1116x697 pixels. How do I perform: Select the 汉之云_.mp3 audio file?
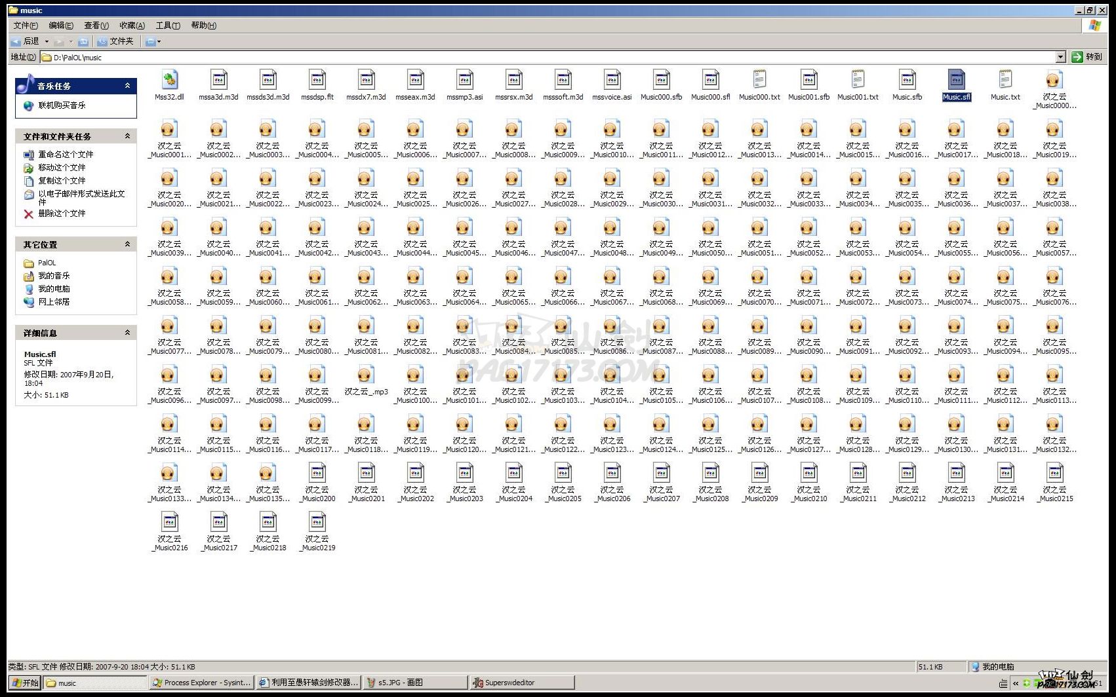[366, 375]
